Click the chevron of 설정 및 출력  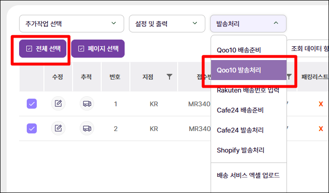[x=195, y=23]
